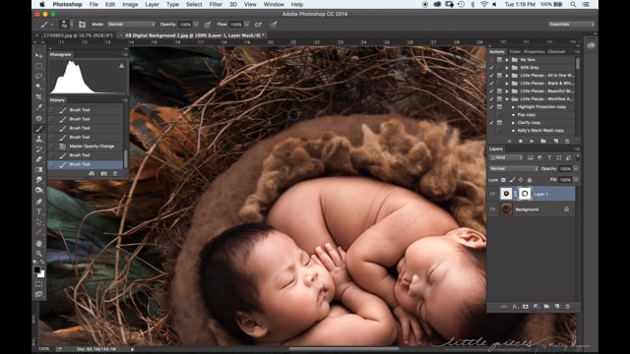Open Spotlight search in macOS menu bar
The width and height of the screenshot is (630, 354).
(x=573, y=4)
